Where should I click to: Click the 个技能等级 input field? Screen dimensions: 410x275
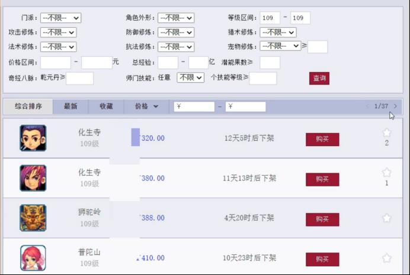[263, 79]
